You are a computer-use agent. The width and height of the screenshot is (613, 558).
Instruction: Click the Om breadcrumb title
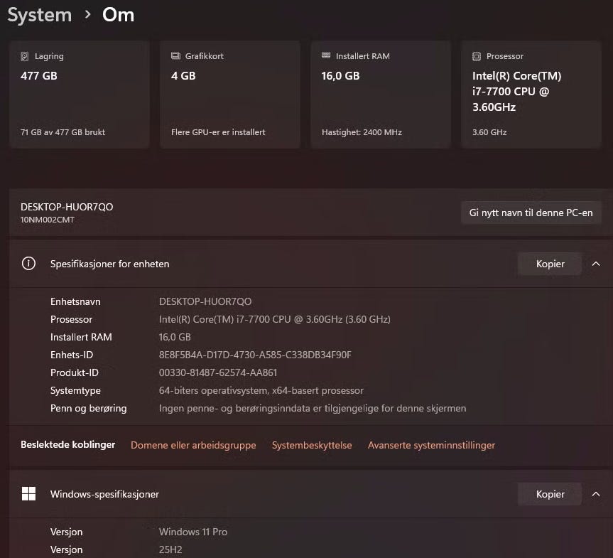click(x=118, y=15)
